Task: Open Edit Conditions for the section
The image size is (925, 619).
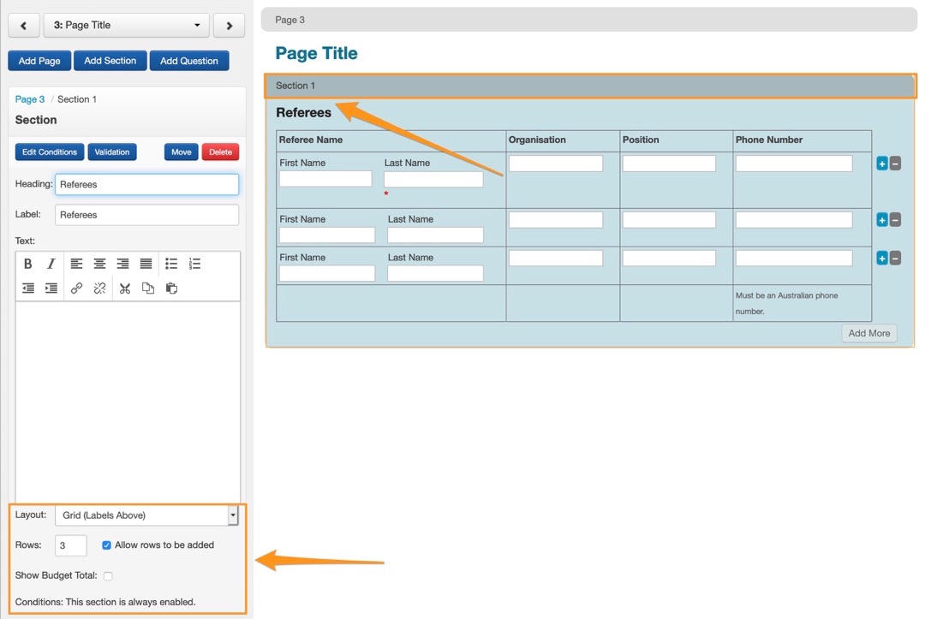Action: click(50, 152)
